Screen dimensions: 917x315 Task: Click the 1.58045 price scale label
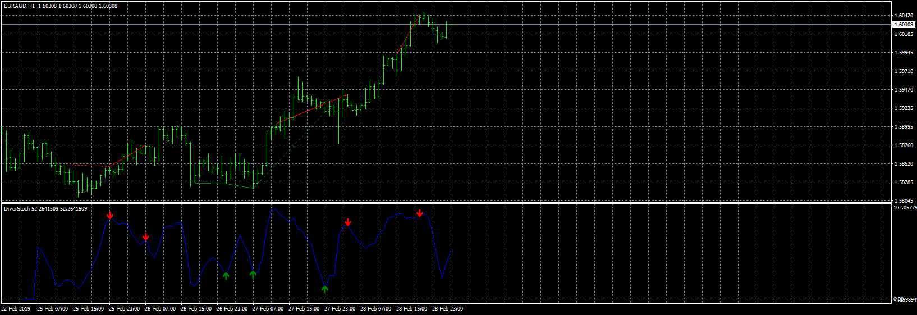coord(904,200)
